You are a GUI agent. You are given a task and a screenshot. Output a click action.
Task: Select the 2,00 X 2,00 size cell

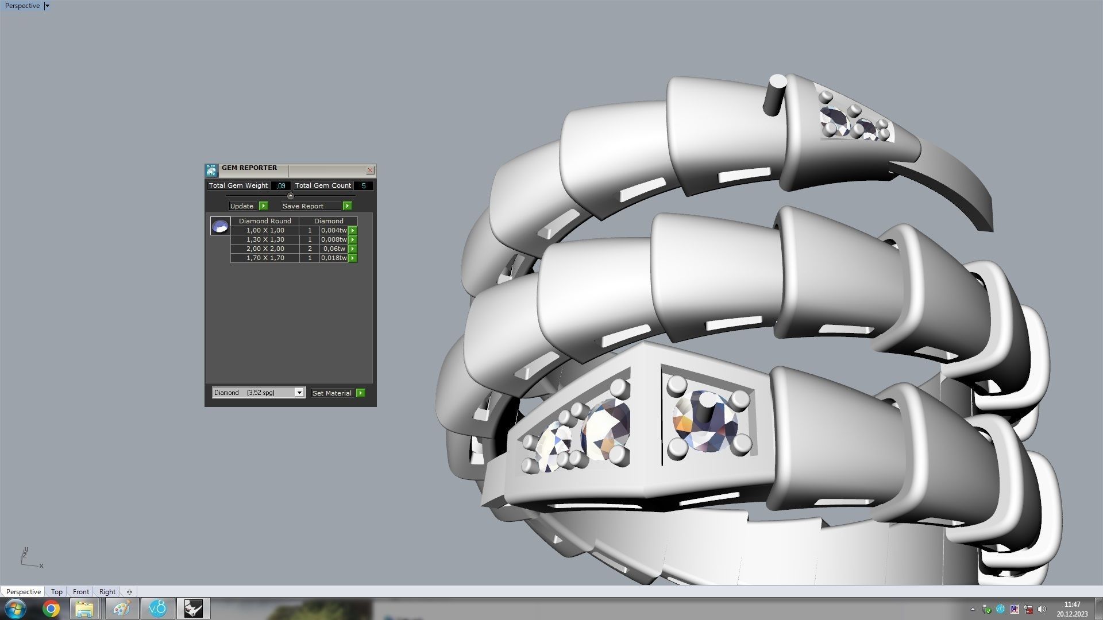click(265, 249)
